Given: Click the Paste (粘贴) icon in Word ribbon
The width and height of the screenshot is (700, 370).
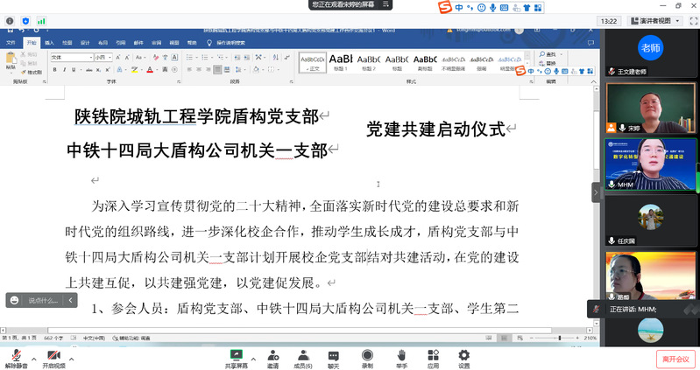Looking at the screenshot, I should [x=11, y=61].
